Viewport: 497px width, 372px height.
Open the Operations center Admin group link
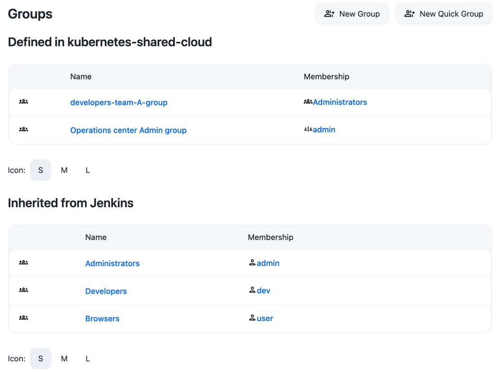point(128,130)
